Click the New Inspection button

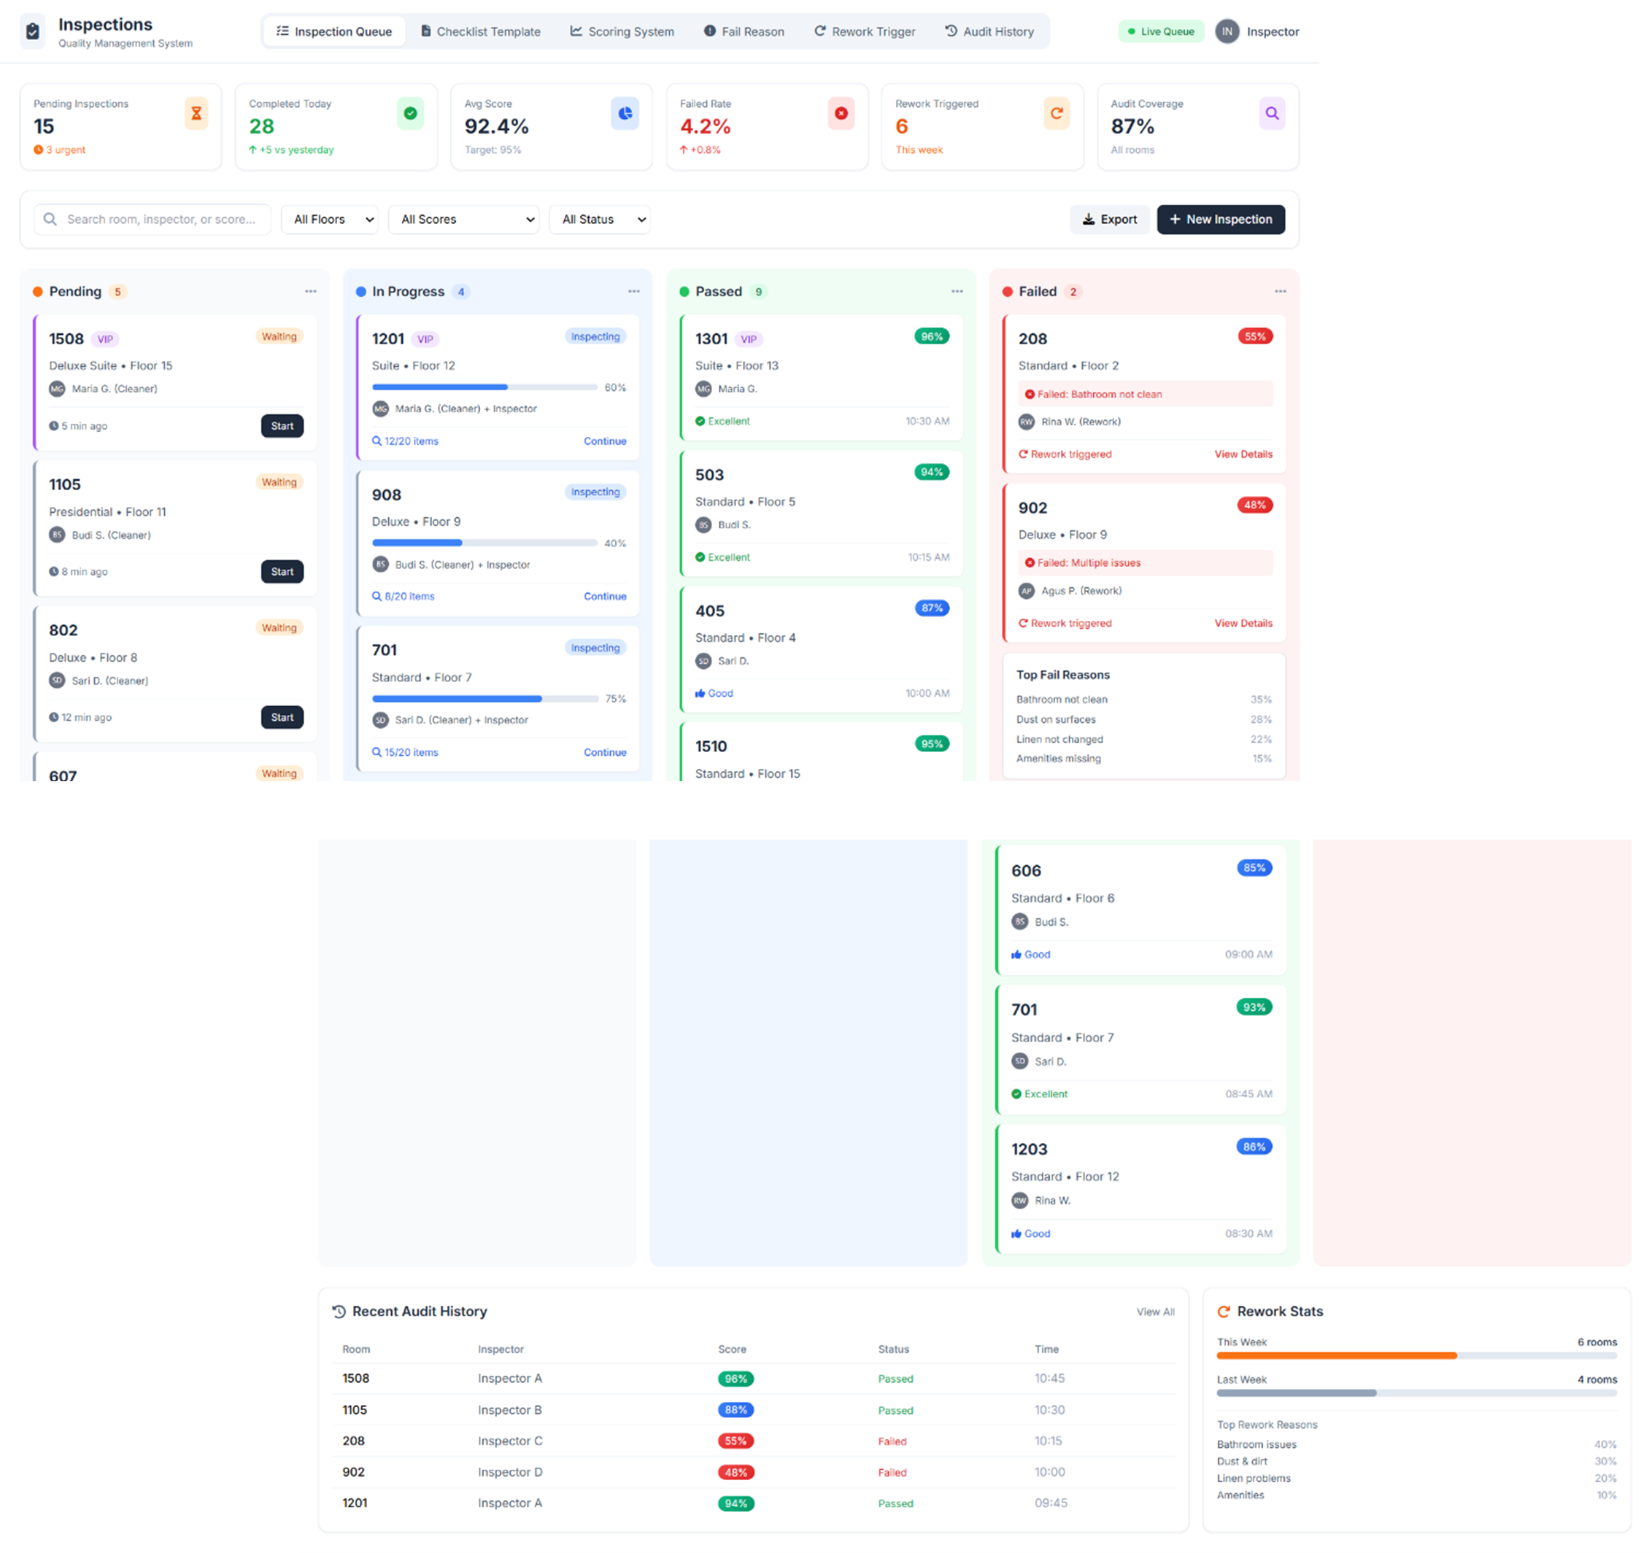click(1220, 220)
